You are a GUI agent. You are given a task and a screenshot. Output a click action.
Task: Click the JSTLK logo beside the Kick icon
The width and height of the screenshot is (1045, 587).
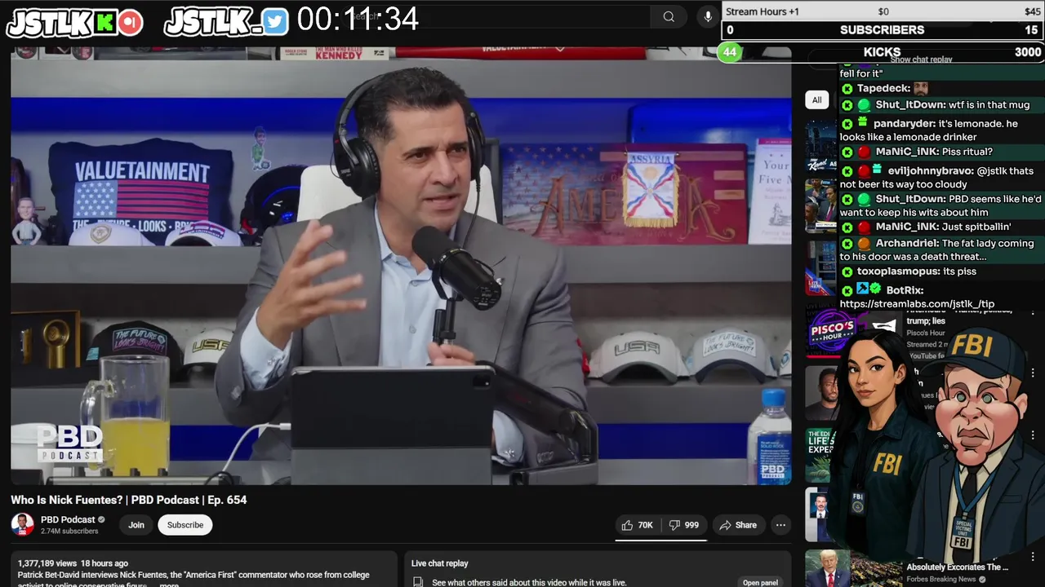click(x=48, y=24)
